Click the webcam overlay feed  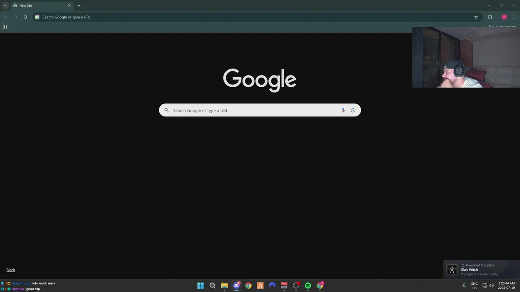pos(466,57)
